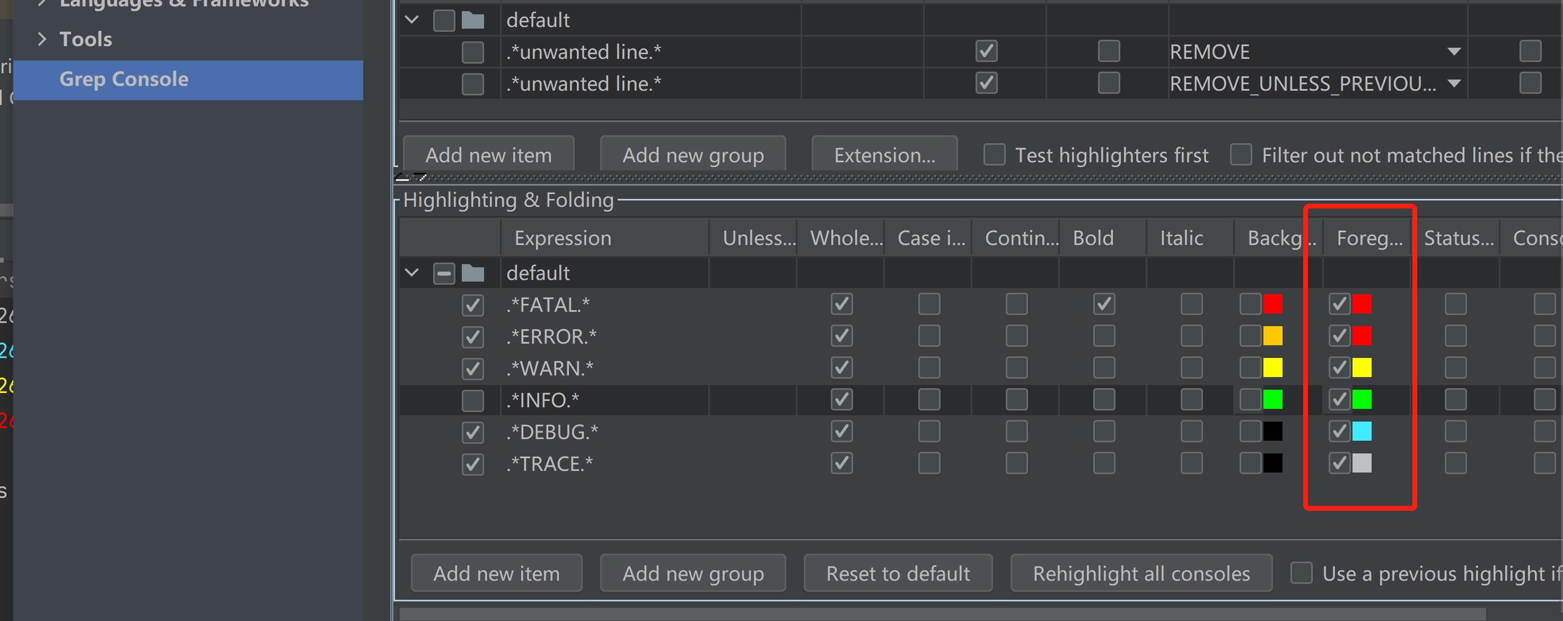
Task: Expand the Tools settings section
Action: (42, 39)
